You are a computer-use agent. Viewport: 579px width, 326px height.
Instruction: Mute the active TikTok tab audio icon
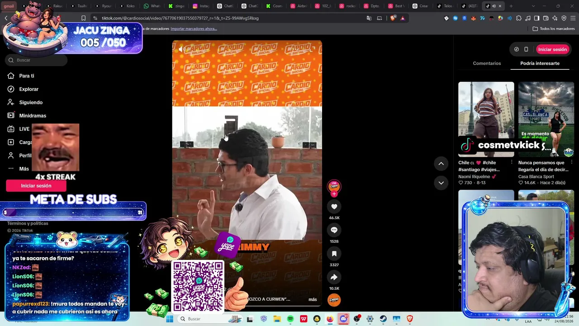pyautogui.click(x=494, y=6)
